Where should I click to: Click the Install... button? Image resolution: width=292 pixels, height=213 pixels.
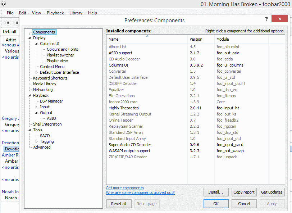216,192
